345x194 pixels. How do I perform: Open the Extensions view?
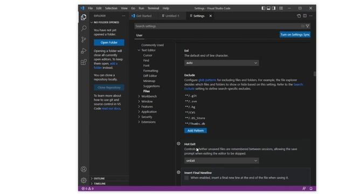click(84, 62)
